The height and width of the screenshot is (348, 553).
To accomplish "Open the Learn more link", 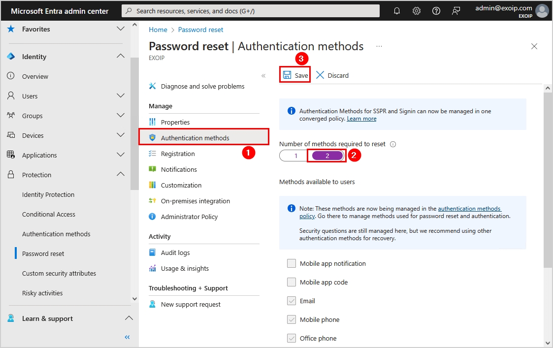I will click(x=361, y=118).
